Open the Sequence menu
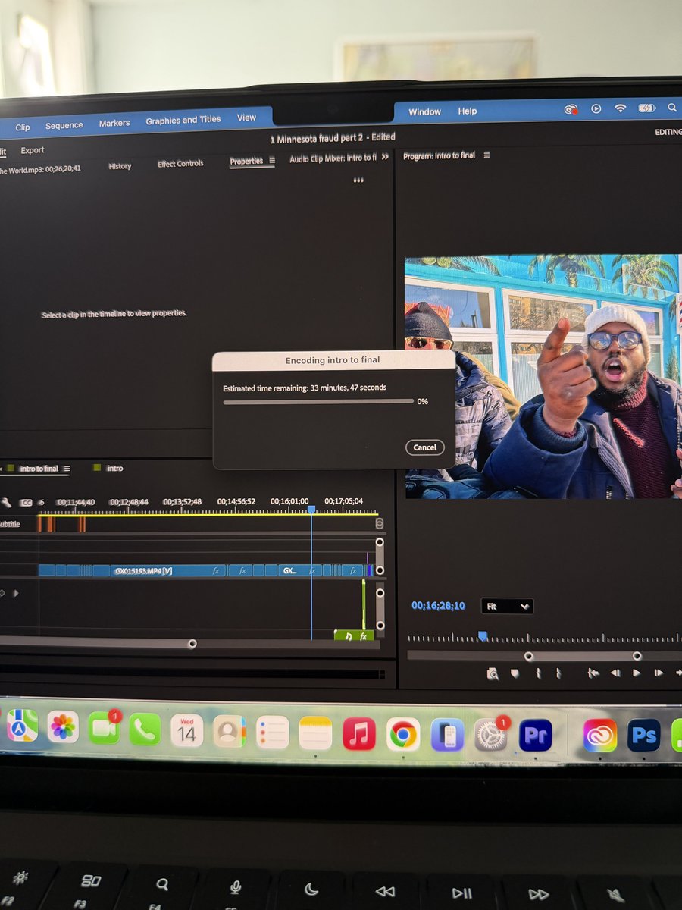682x910 pixels. 64,124
